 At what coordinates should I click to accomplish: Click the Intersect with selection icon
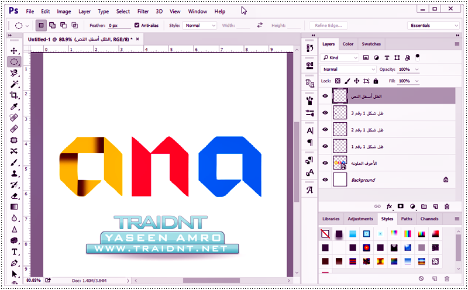(75, 25)
